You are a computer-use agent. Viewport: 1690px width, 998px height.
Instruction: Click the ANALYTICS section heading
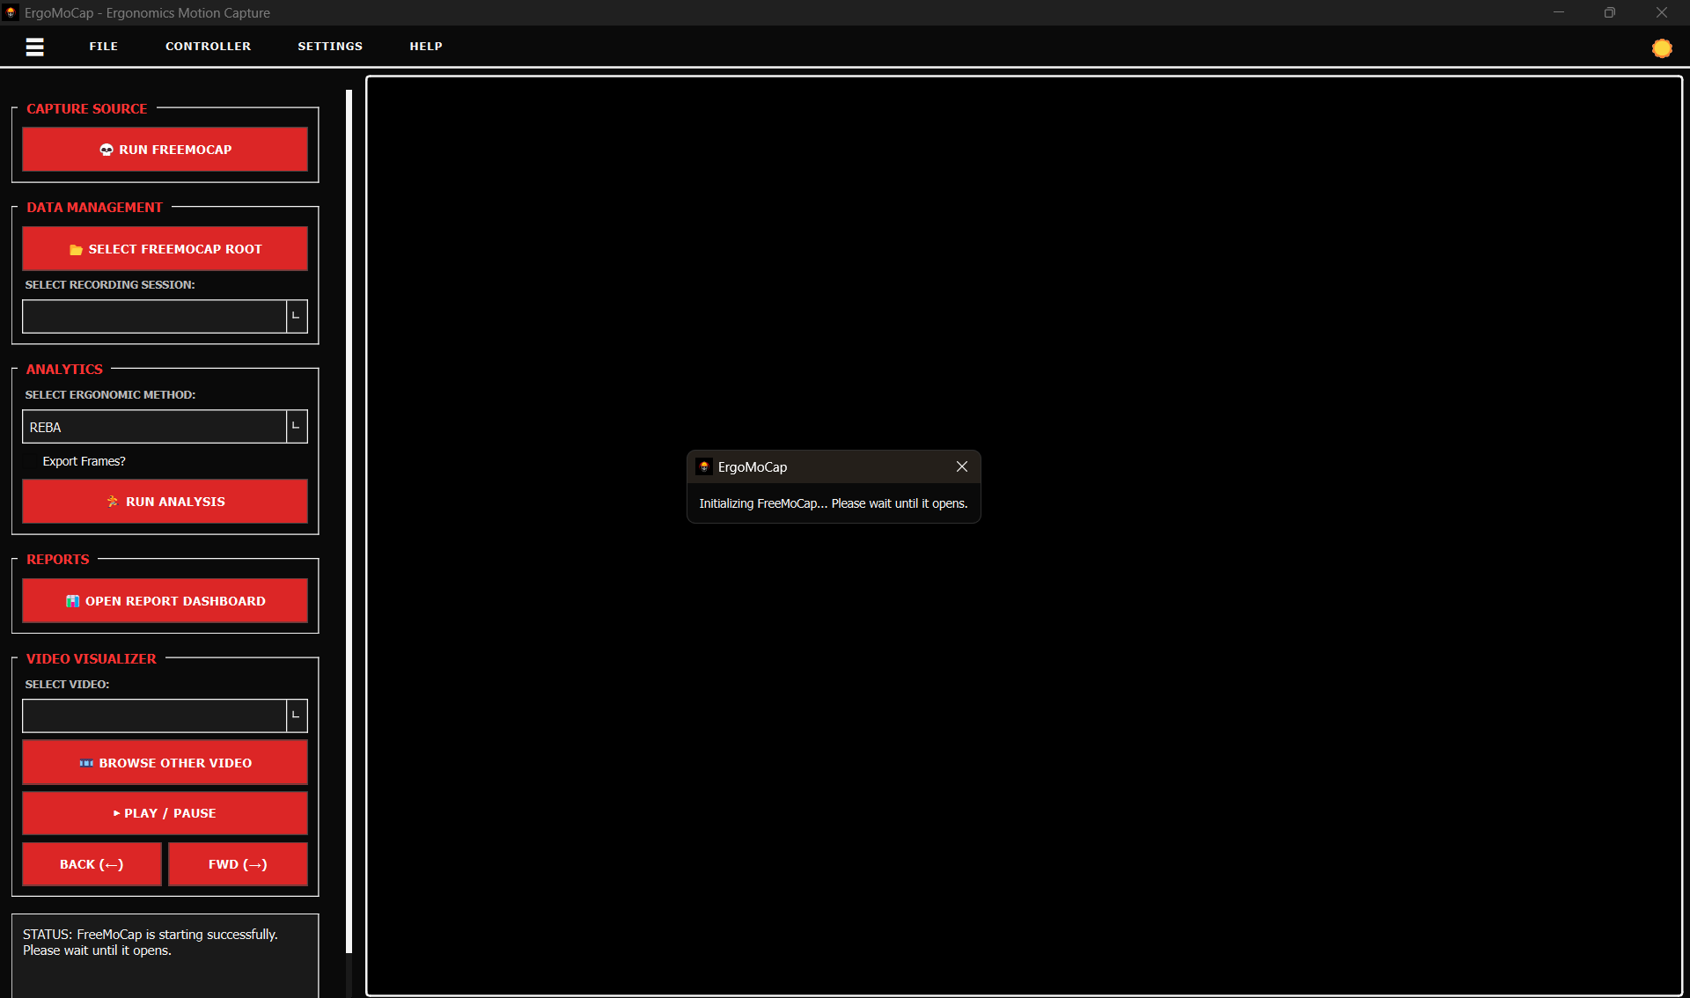click(64, 370)
